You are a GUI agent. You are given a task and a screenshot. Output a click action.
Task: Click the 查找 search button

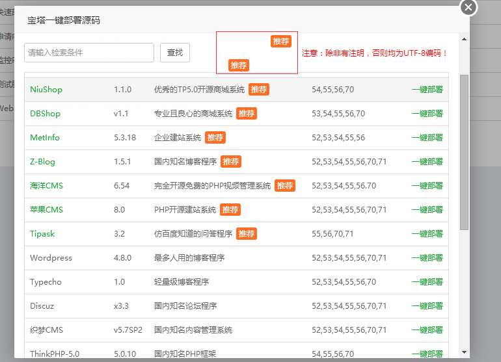(x=175, y=53)
